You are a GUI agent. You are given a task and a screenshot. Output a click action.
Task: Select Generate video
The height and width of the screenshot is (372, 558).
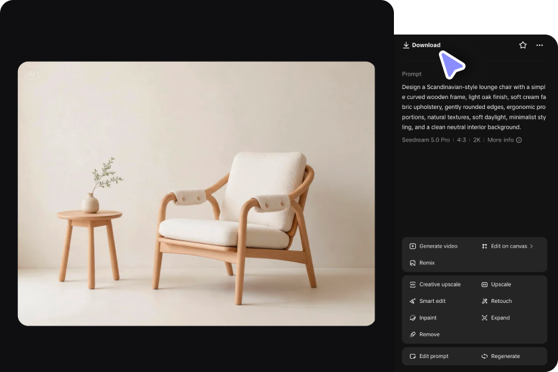(433, 246)
